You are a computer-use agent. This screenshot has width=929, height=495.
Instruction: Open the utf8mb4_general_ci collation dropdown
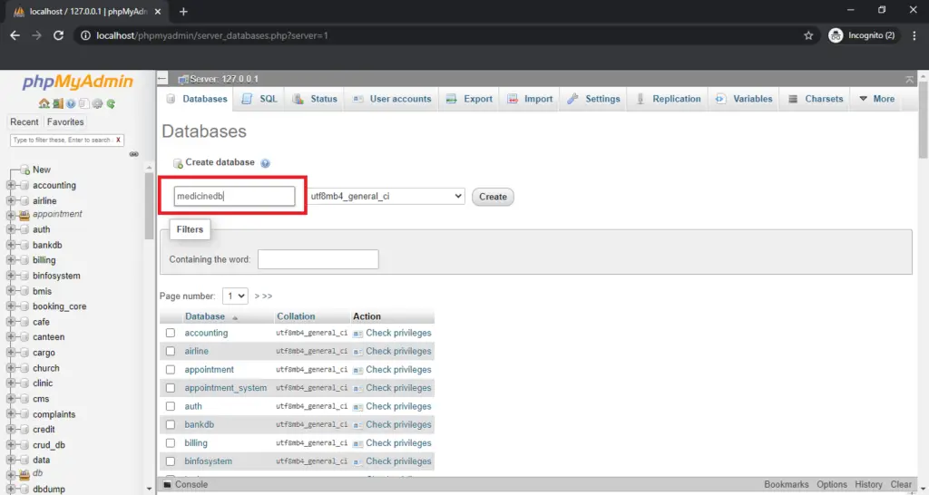(386, 196)
